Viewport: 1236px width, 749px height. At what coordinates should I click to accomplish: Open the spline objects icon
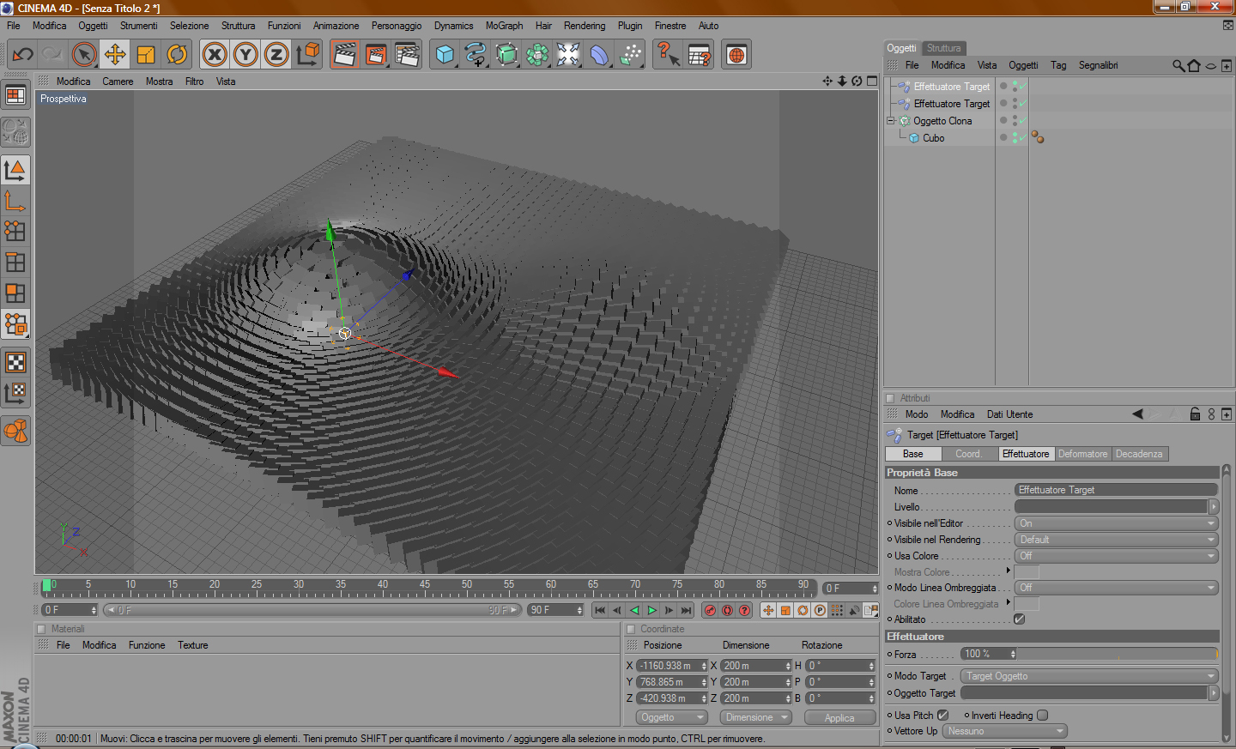coord(476,55)
